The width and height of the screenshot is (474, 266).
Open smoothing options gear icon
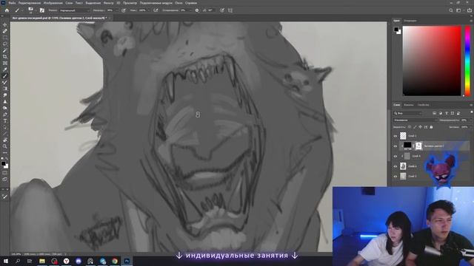point(197,10)
